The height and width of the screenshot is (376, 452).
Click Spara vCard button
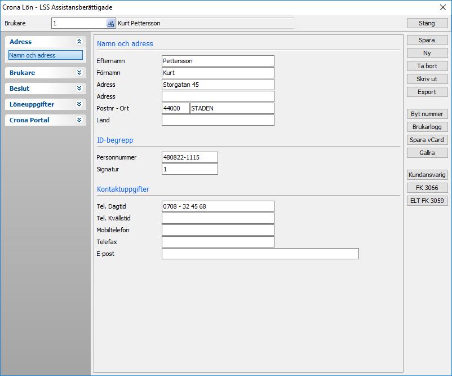[427, 140]
